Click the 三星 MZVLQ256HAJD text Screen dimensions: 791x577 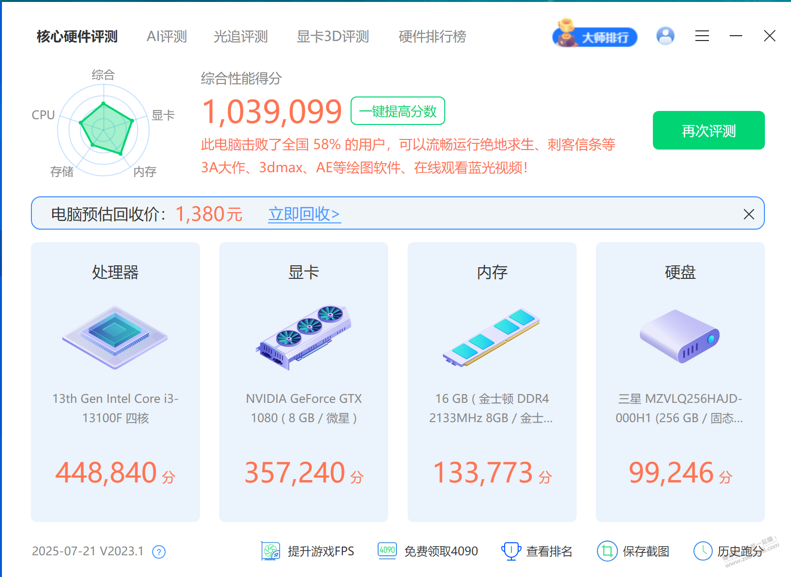679,408
